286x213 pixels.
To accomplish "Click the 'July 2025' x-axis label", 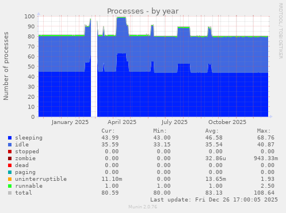I will point(174,122).
